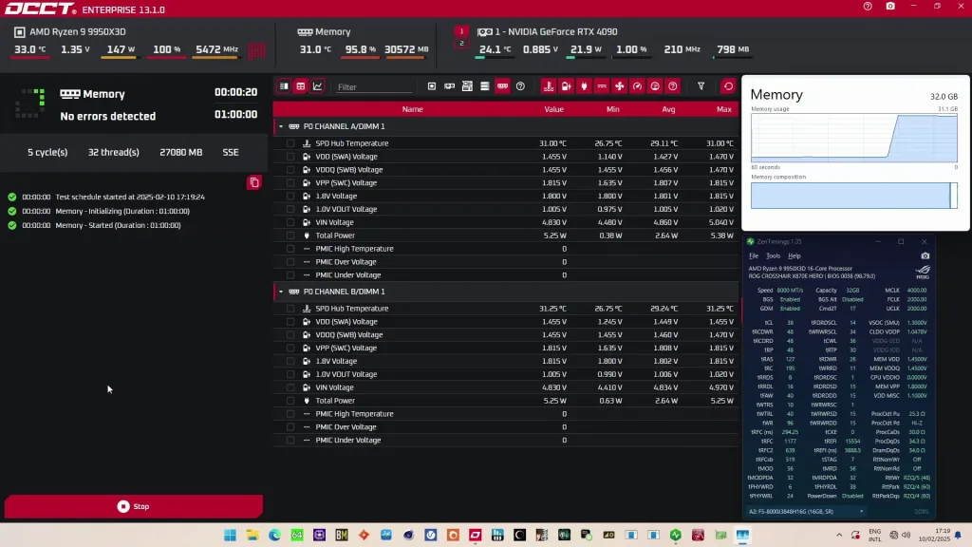Toggle voltage sensor type filter

click(x=567, y=86)
